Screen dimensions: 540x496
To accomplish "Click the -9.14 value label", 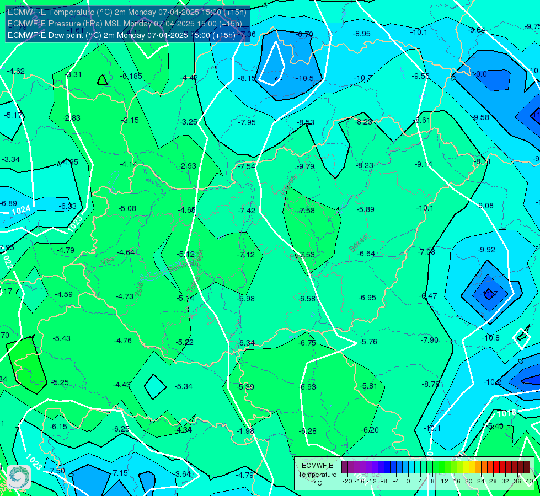I will click(423, 165).
